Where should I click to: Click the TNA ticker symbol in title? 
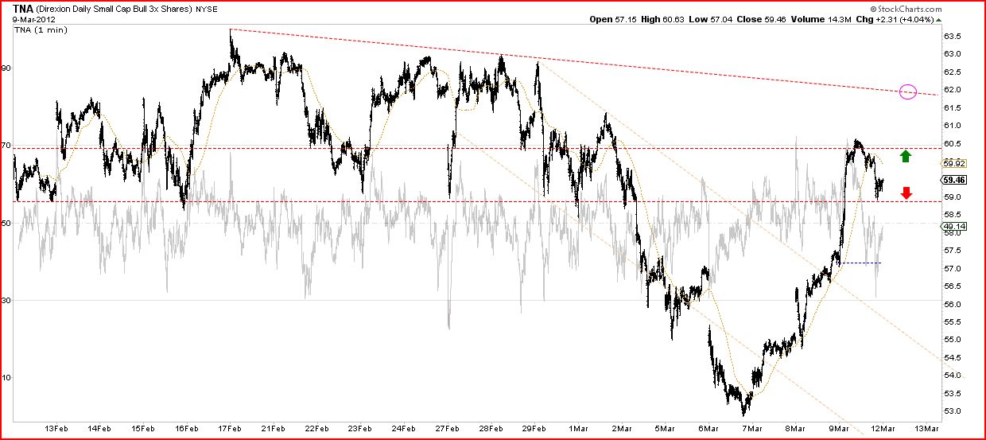point(24,9)
